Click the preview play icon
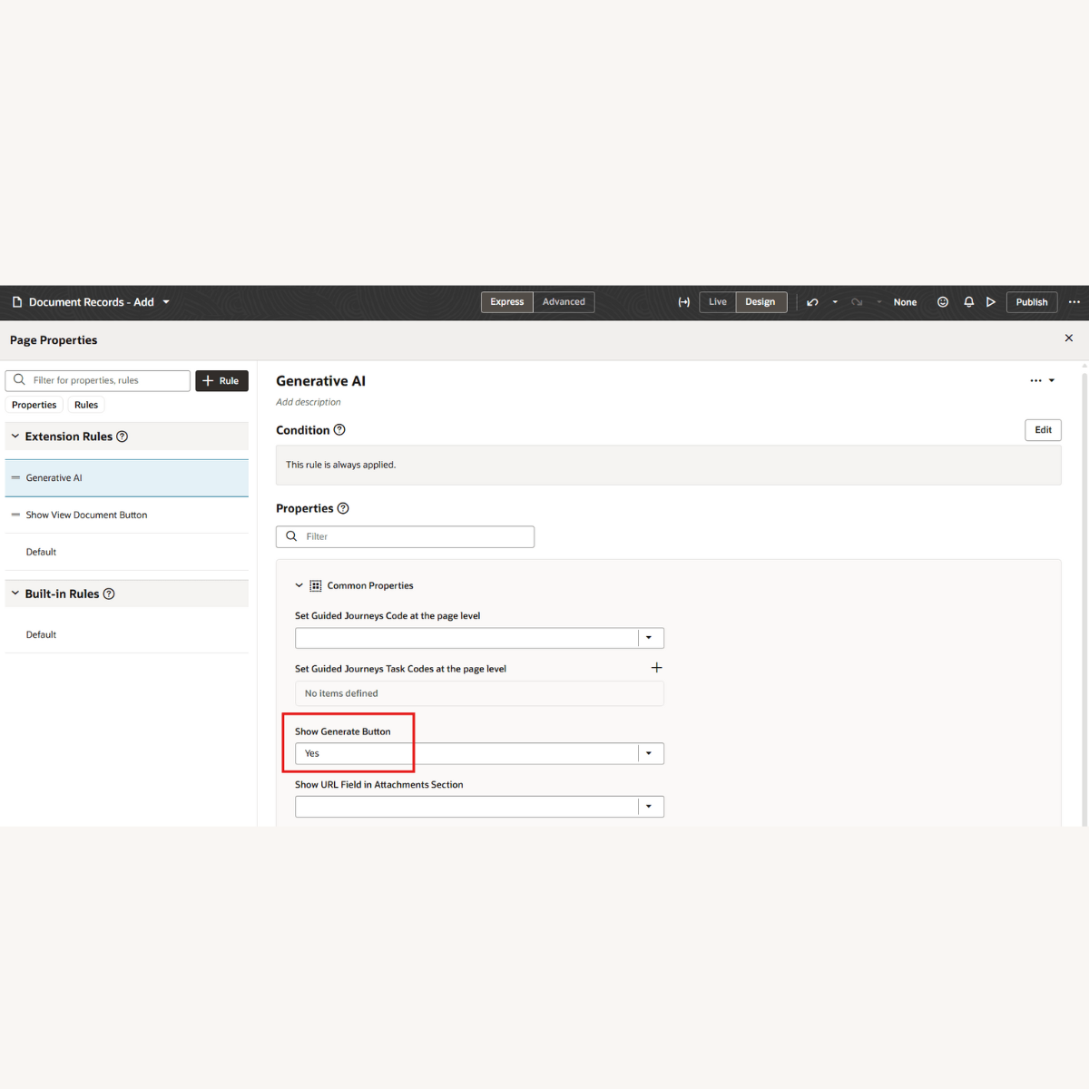Viewport: 1089px width, 1089px height. pyautogui.click(x=991, y=302)
